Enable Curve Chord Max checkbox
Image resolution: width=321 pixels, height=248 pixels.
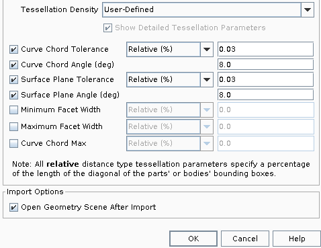click(13, 143)
